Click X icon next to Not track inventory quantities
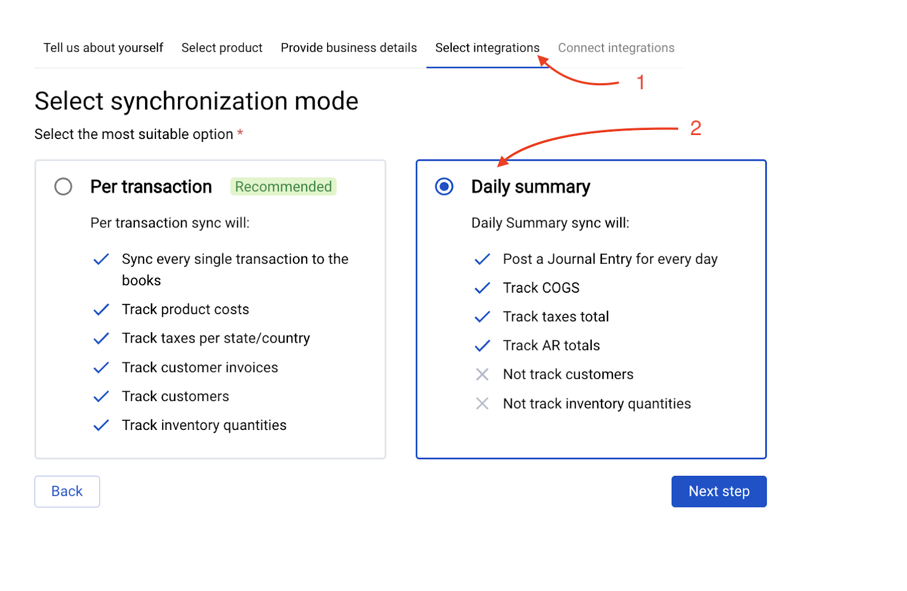 tap(482, 404)
